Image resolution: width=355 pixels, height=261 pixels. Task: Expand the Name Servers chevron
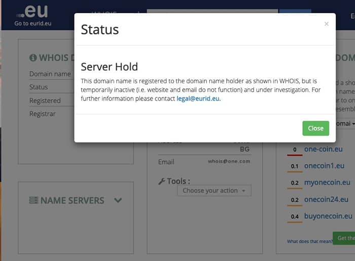click(x=118, y=200)
